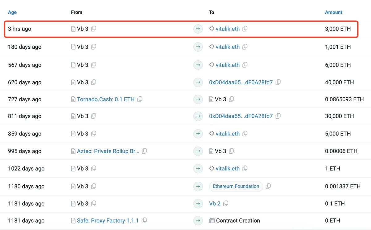
Task: Copy Safe: Proxy Factory 1.1.1 address
Action: 144,220
